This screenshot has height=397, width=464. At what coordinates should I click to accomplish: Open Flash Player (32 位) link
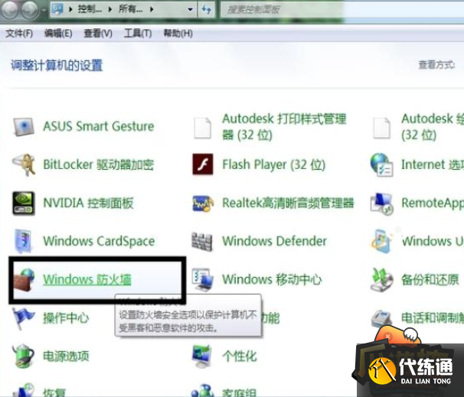point(274,164)
